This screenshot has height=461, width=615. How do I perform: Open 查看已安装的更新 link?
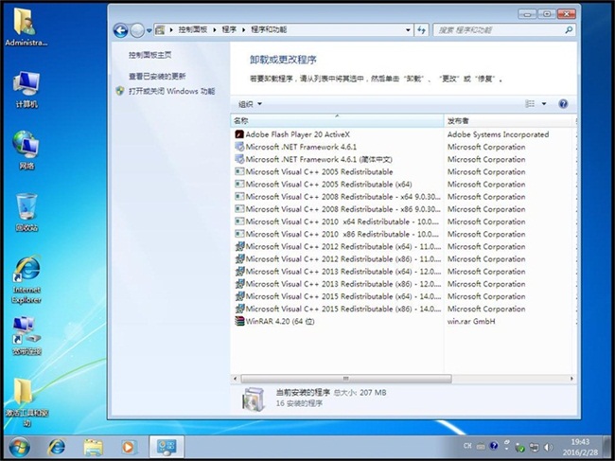pyautogui.click(x=157, y=76)
